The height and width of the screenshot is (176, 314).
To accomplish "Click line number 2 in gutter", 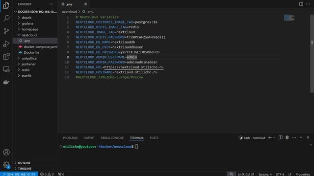I will tap(68, 22).
